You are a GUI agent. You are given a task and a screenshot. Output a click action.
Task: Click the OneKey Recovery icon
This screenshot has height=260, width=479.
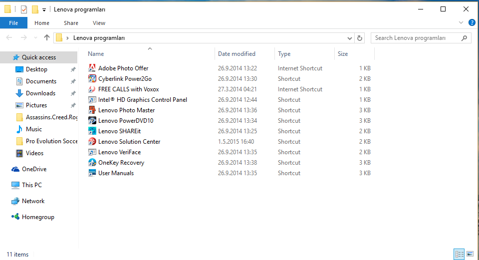click(92, 163)
